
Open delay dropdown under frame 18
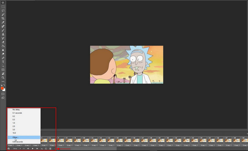pyautogui.click(x=153, y=145)
